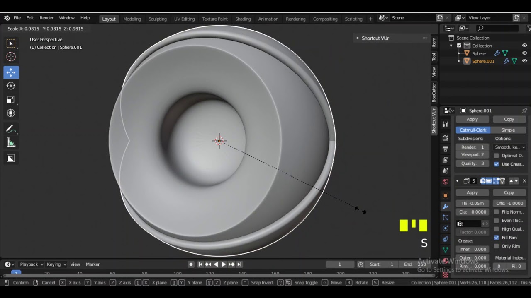Disable the Use Creases checkbox
Screen dimensions: 531x298
(x=497, y=164)
